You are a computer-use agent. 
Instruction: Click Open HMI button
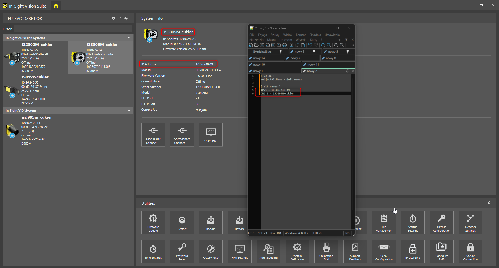click(x=211, y=135)
